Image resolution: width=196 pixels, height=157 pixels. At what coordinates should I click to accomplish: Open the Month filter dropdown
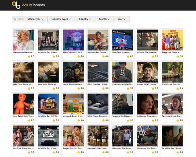(104, 19)
